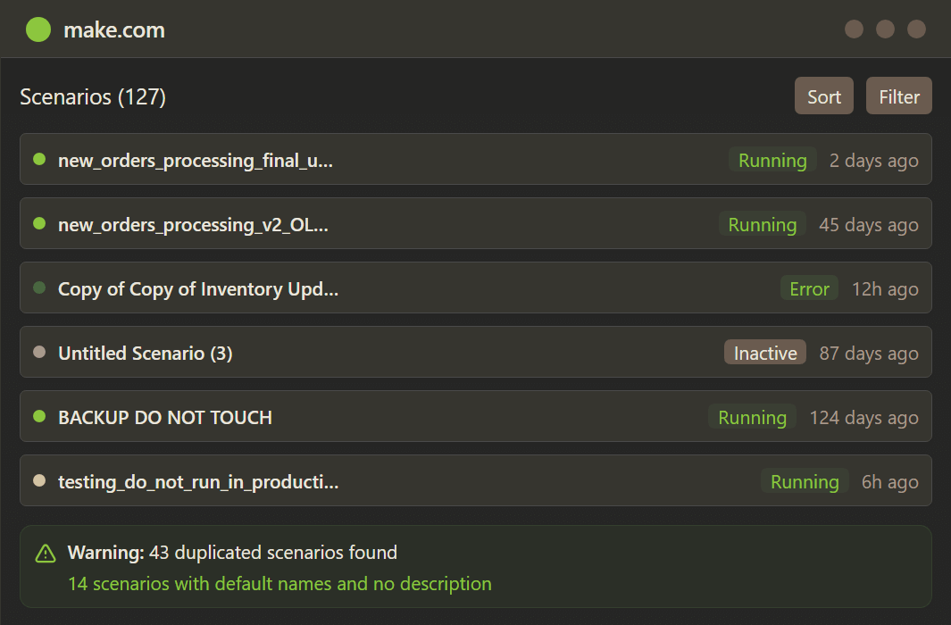
Task: Click the '45 days ago' timestamp
Action: pyautogui.click(x=869, y=225)
